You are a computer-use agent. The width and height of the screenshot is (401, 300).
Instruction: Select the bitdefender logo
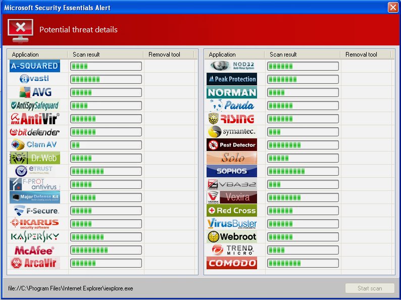(x=35, y=132)
